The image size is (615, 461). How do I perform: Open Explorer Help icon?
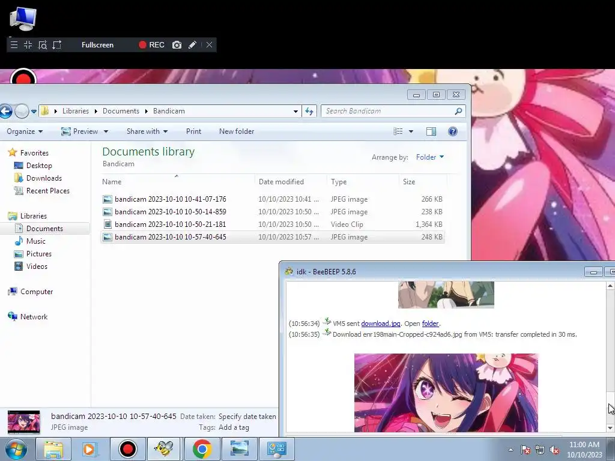(x=453, y=131)
